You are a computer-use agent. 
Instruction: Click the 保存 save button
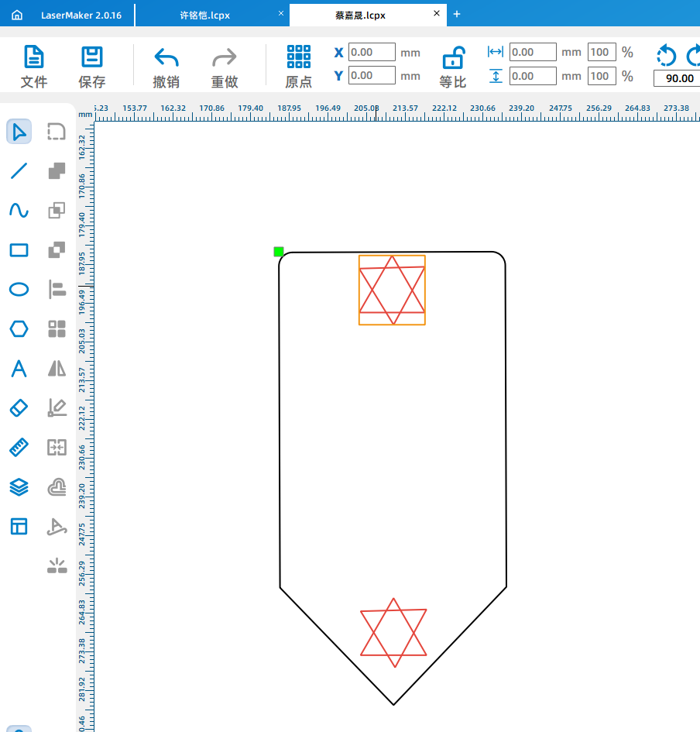[x=92, y=67]
